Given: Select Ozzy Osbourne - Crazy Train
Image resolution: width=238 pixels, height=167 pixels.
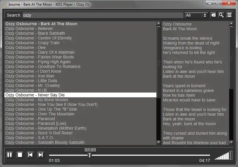Looking at the screenshot, I should (x=80, y=43).
